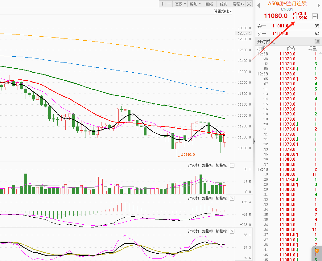Toggle the 隐藏 hide panel button
Screen dimensions: 322x261
pyautogui.click(x=238, y=4)
